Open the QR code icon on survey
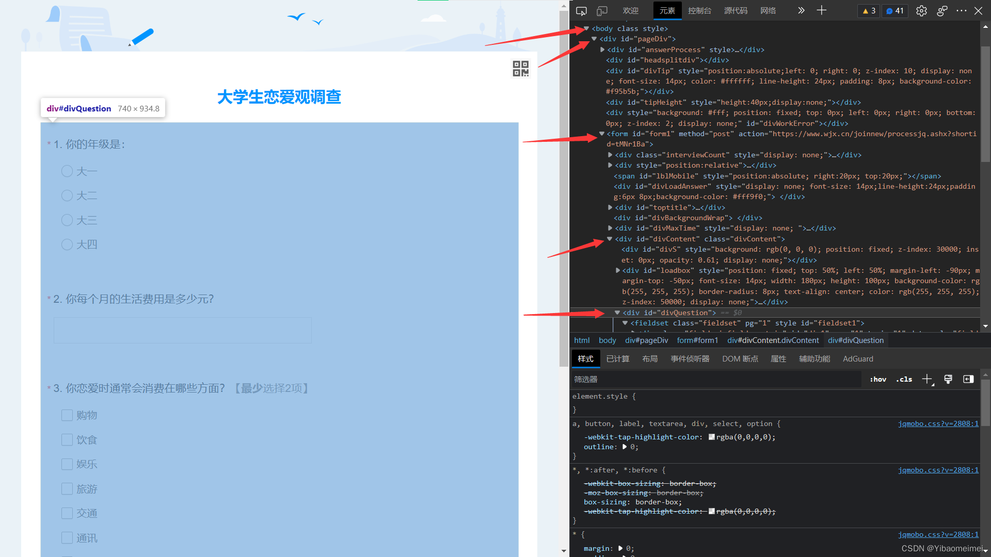Viewport: 991px width, 557px height. (520, 69)
